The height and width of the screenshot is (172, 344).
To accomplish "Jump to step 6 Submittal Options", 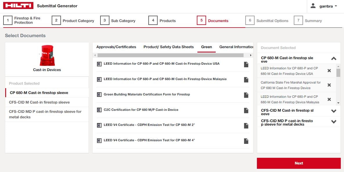I will (267, 20).
